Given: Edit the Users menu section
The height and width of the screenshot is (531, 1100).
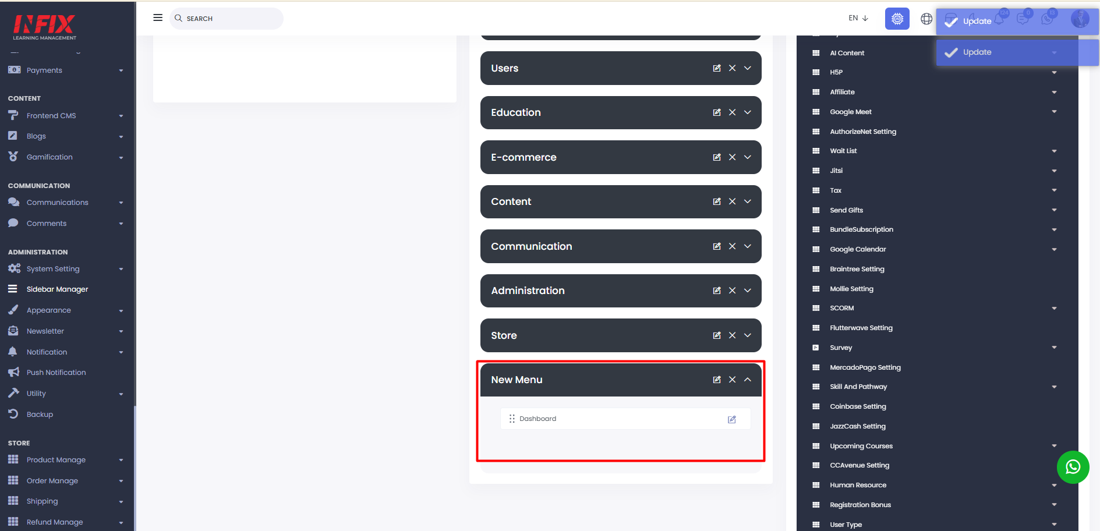Looking at the screenshot, I should (x=717, y=68).
